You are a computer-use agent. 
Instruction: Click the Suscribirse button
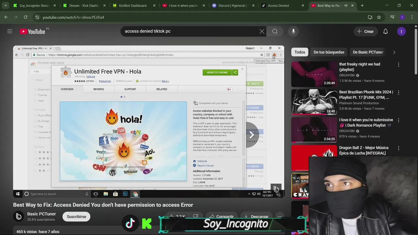[x=76, y=217]
